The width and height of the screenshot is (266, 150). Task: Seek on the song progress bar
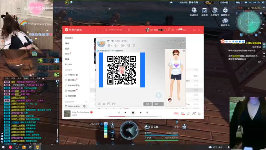[133, 116]
